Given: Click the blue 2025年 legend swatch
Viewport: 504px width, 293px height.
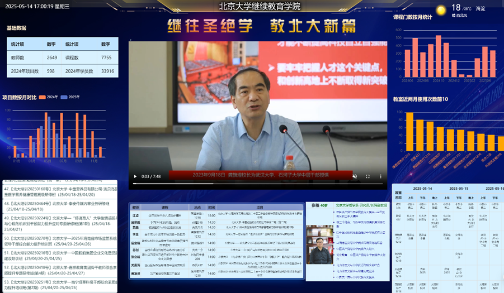Looking at the screenshot, I should pyautogui.click(x=64, y=97).
